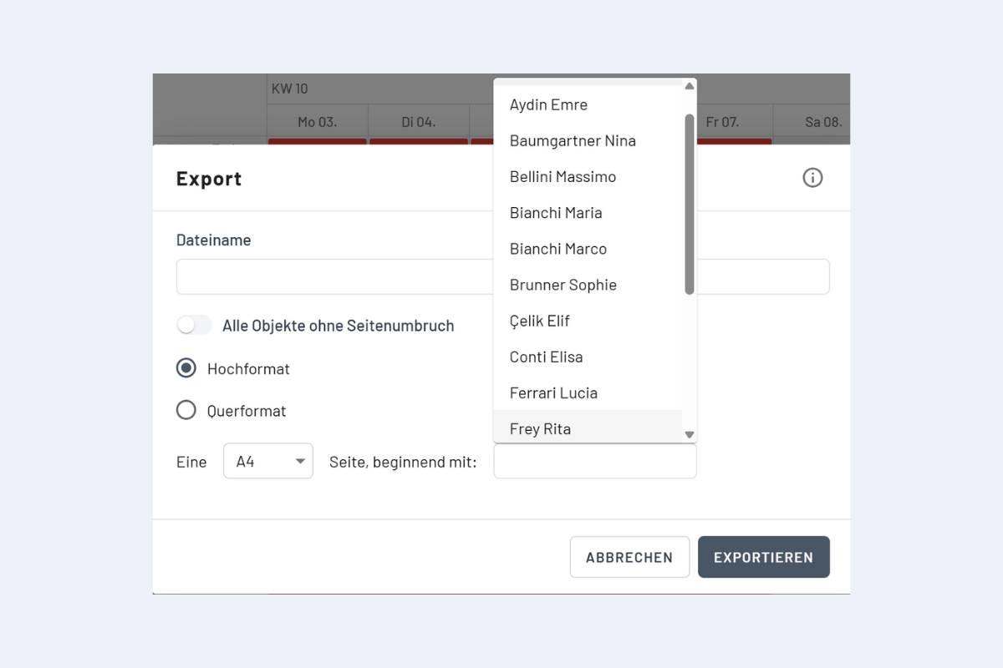Click the Seite beginnend mit input field
The height and width of the screenshot is (668, 1003).
coord(594,460)
